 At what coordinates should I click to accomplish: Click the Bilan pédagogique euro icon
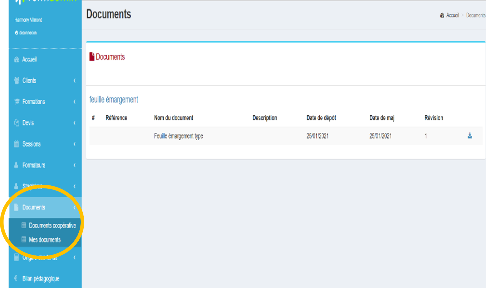(16, 278)
